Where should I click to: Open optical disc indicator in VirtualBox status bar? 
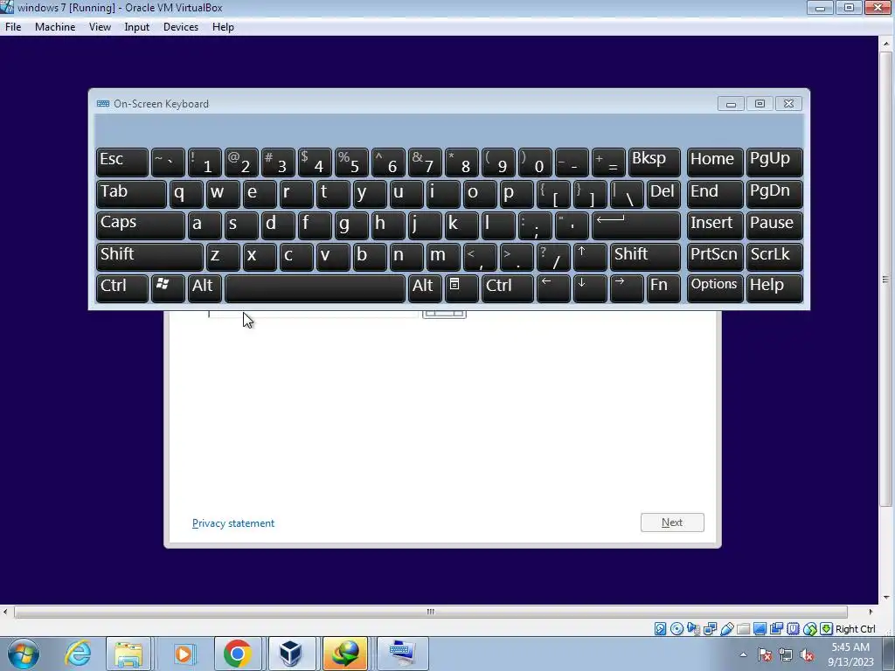(x=677, y=629)
